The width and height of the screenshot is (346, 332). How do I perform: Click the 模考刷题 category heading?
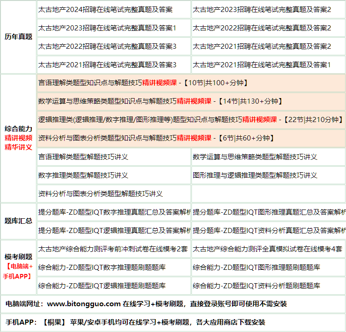(x=18, y=257)
